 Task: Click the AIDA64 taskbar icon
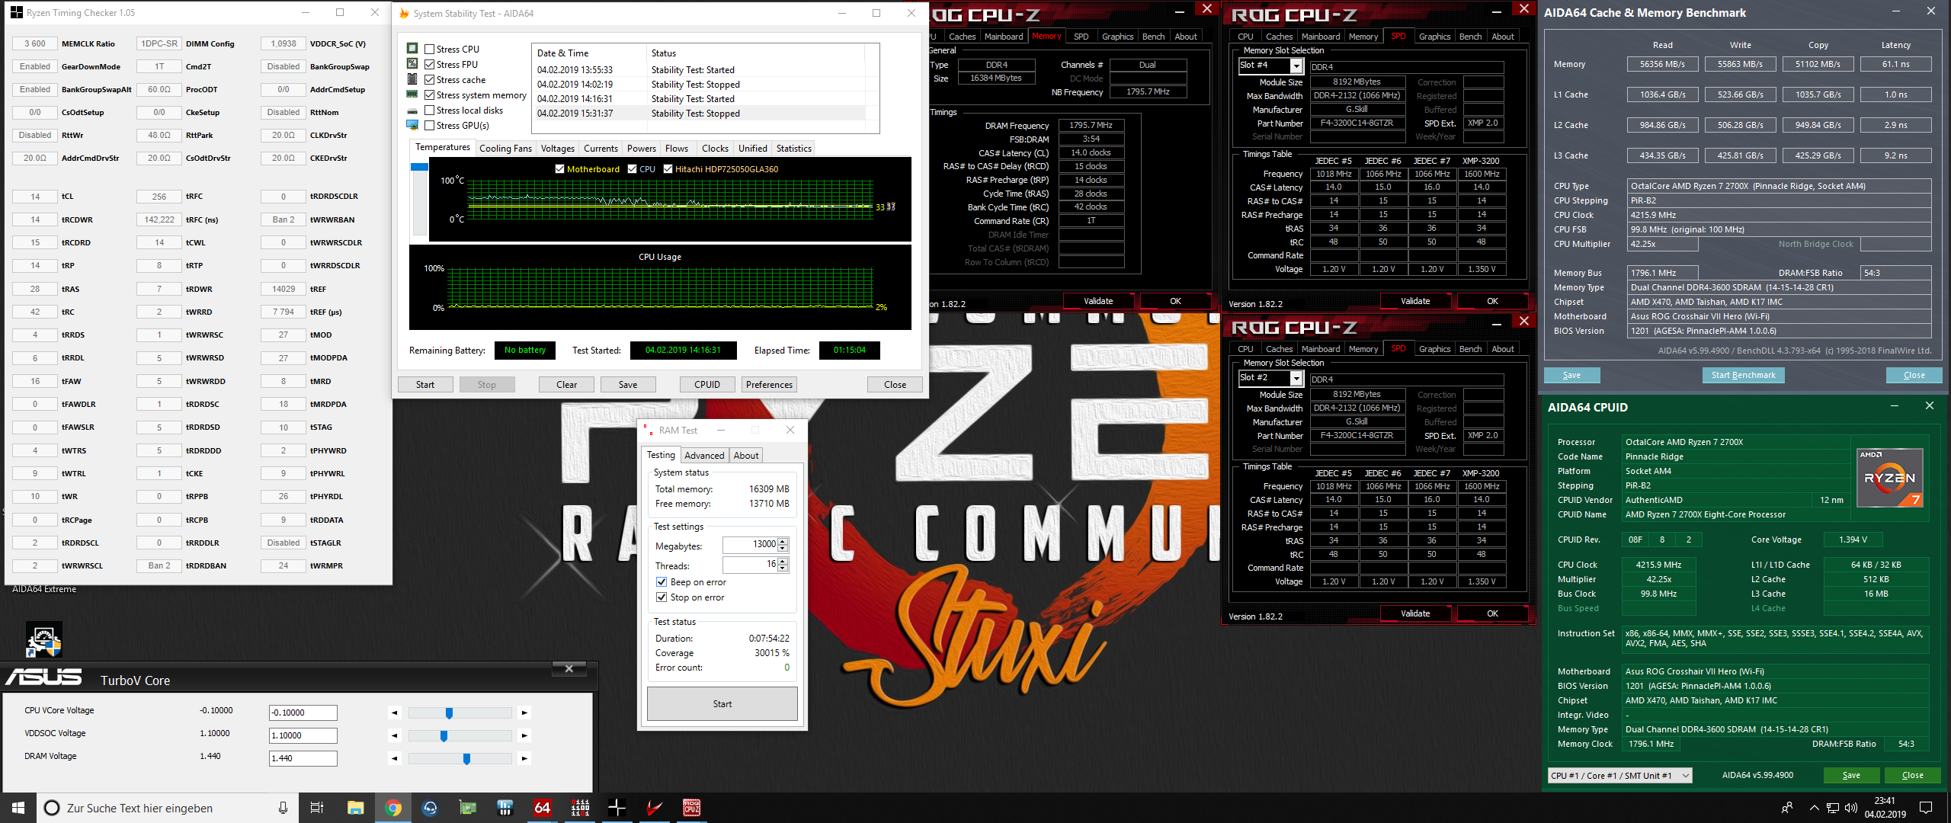tap(542, 808)
